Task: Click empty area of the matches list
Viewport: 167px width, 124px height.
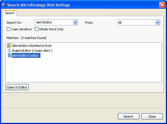Action: click(x=83, y=70)
